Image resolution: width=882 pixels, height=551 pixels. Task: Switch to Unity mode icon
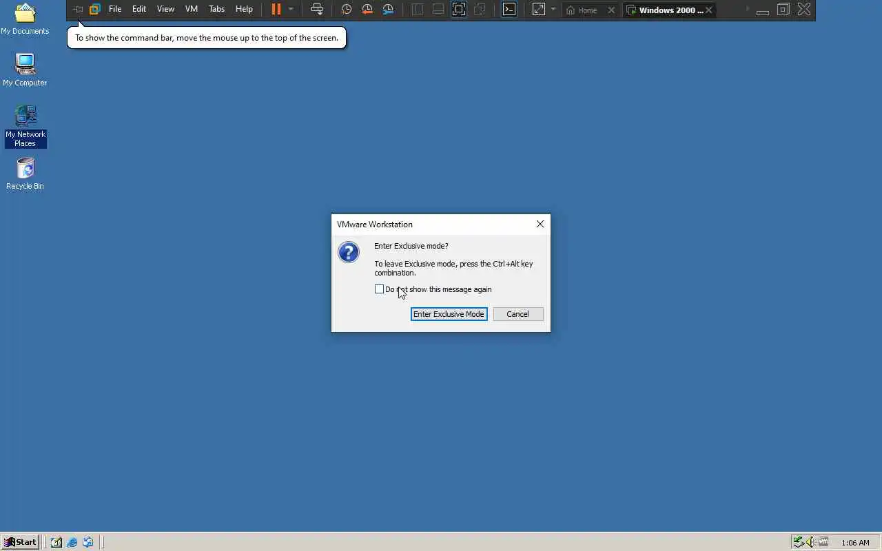pyautogui.click(x=480, y=10)
